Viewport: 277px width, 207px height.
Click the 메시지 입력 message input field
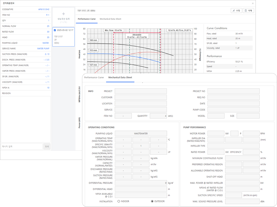(x=22, y=146)
